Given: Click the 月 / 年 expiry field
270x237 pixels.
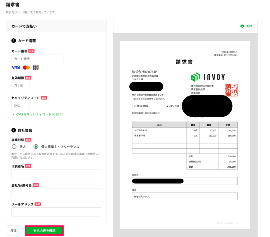Looking at the screenshot, I should coord(20,85).
